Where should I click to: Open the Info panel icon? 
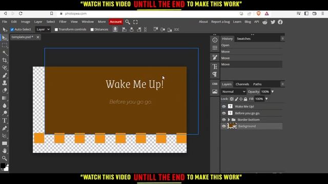coord(215,40)
